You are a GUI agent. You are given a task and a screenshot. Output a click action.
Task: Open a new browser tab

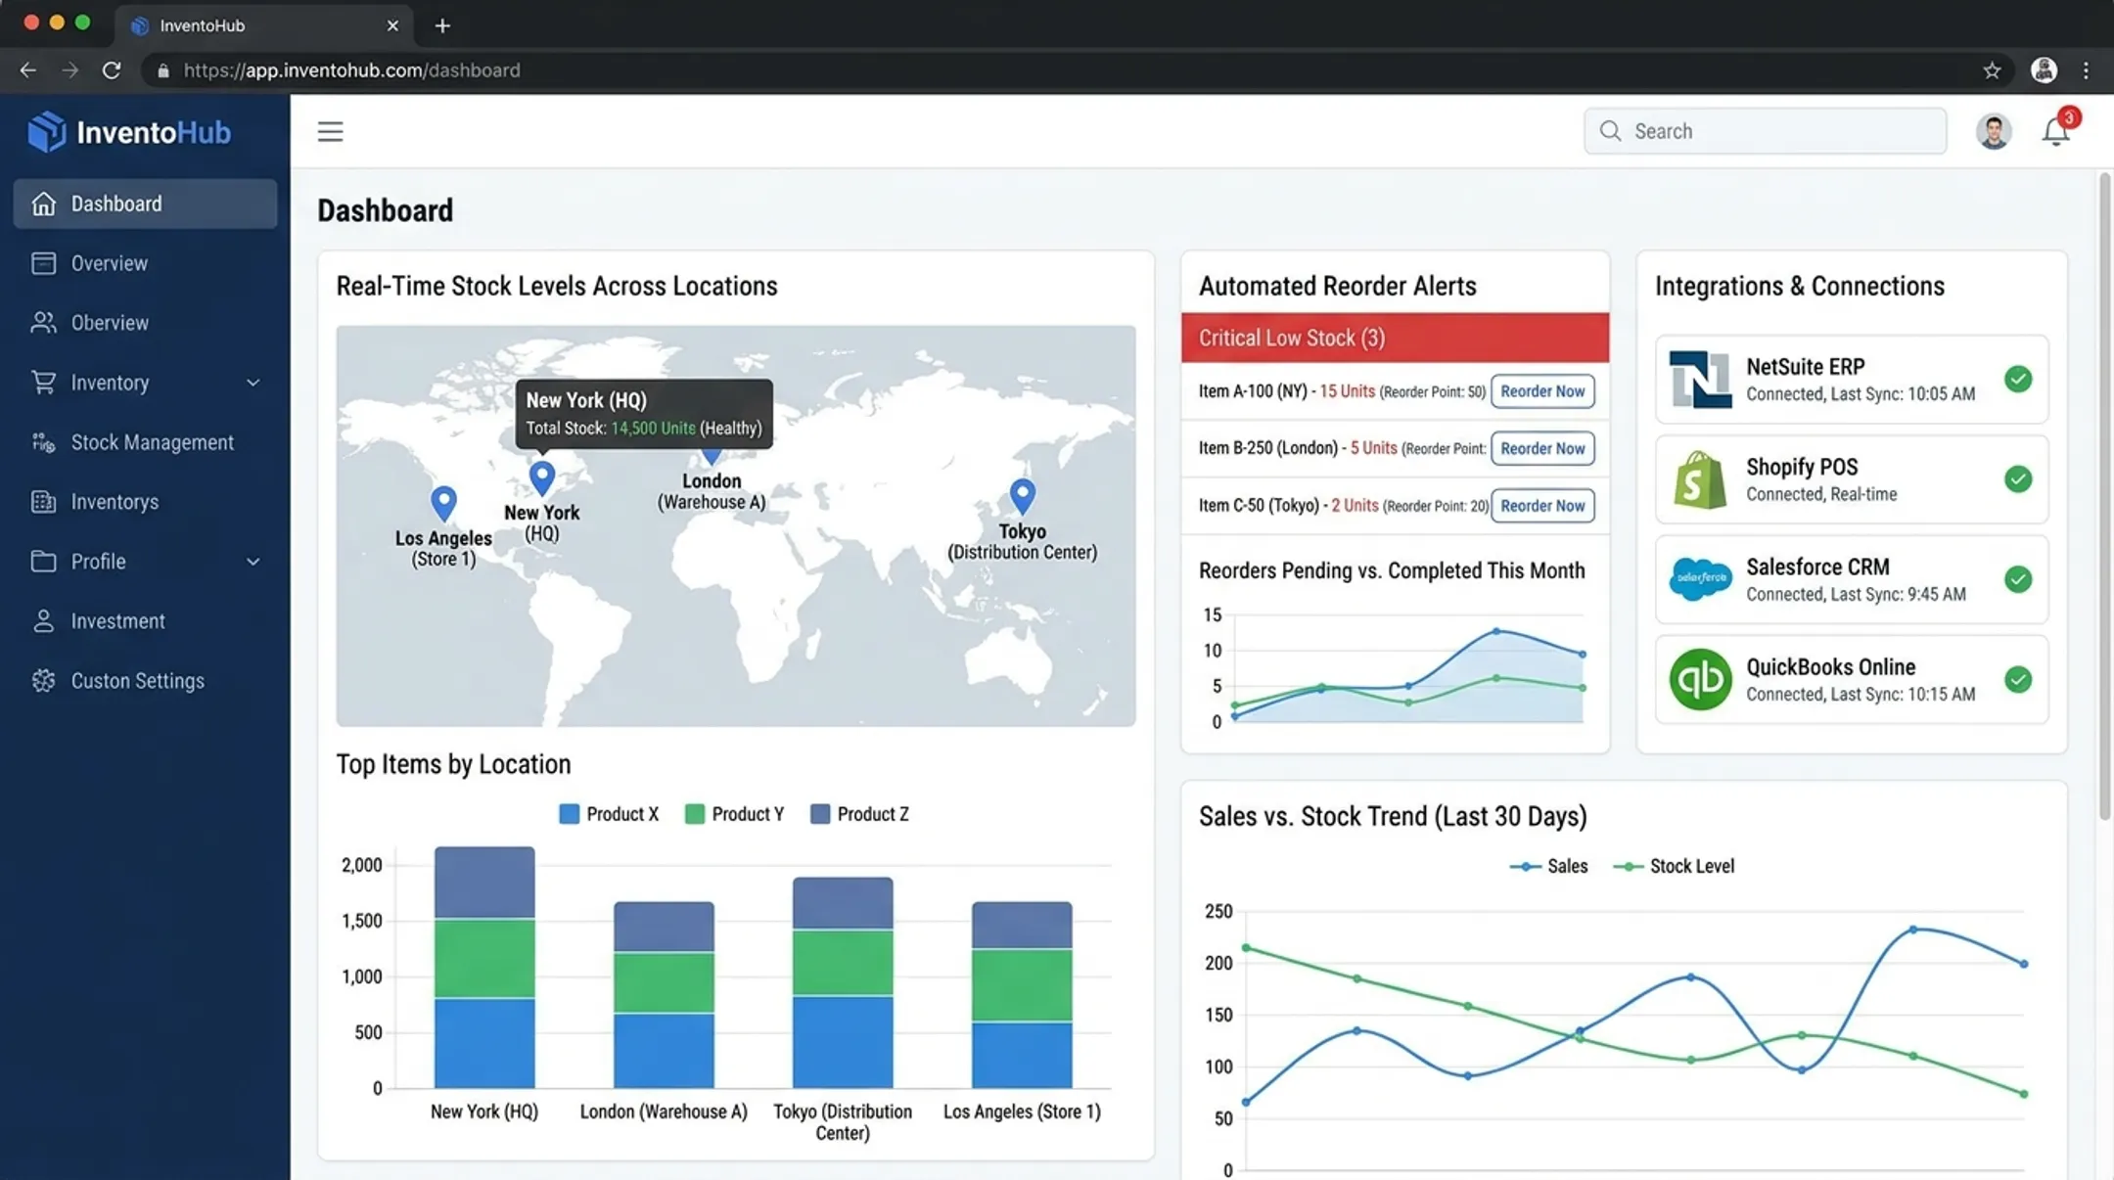(x=442, y=25)
